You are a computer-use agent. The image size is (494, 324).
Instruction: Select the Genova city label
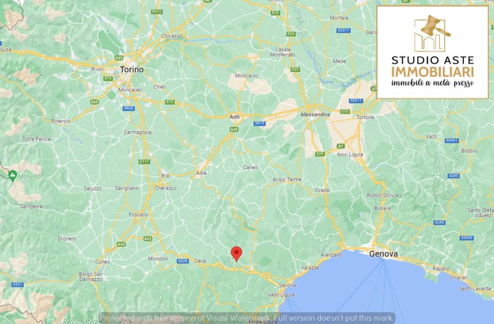384,254
